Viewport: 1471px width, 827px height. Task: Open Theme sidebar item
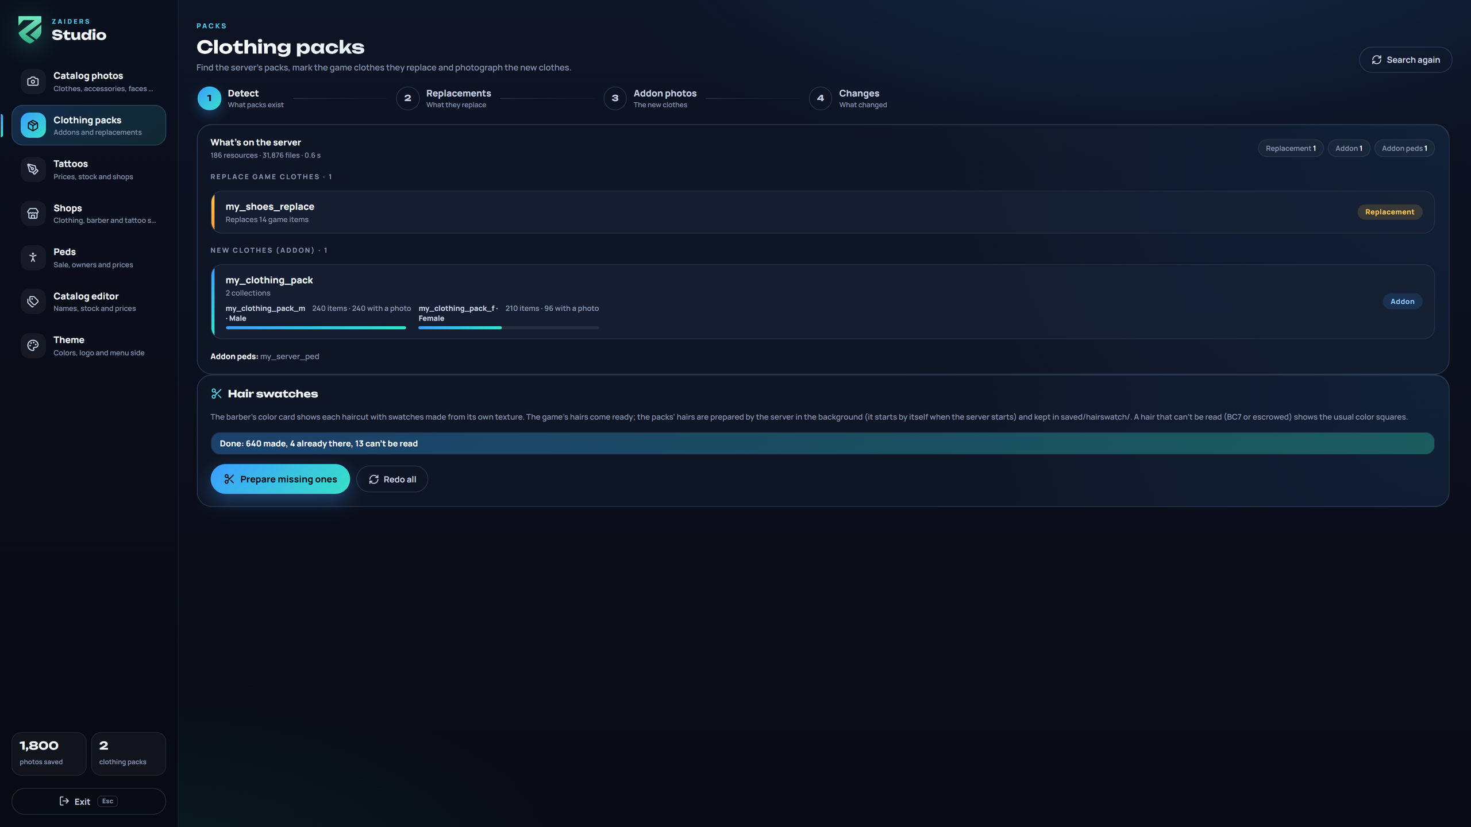(88, 346)
